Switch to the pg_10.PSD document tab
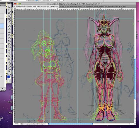The image size is (139, 128). [72, 6]
